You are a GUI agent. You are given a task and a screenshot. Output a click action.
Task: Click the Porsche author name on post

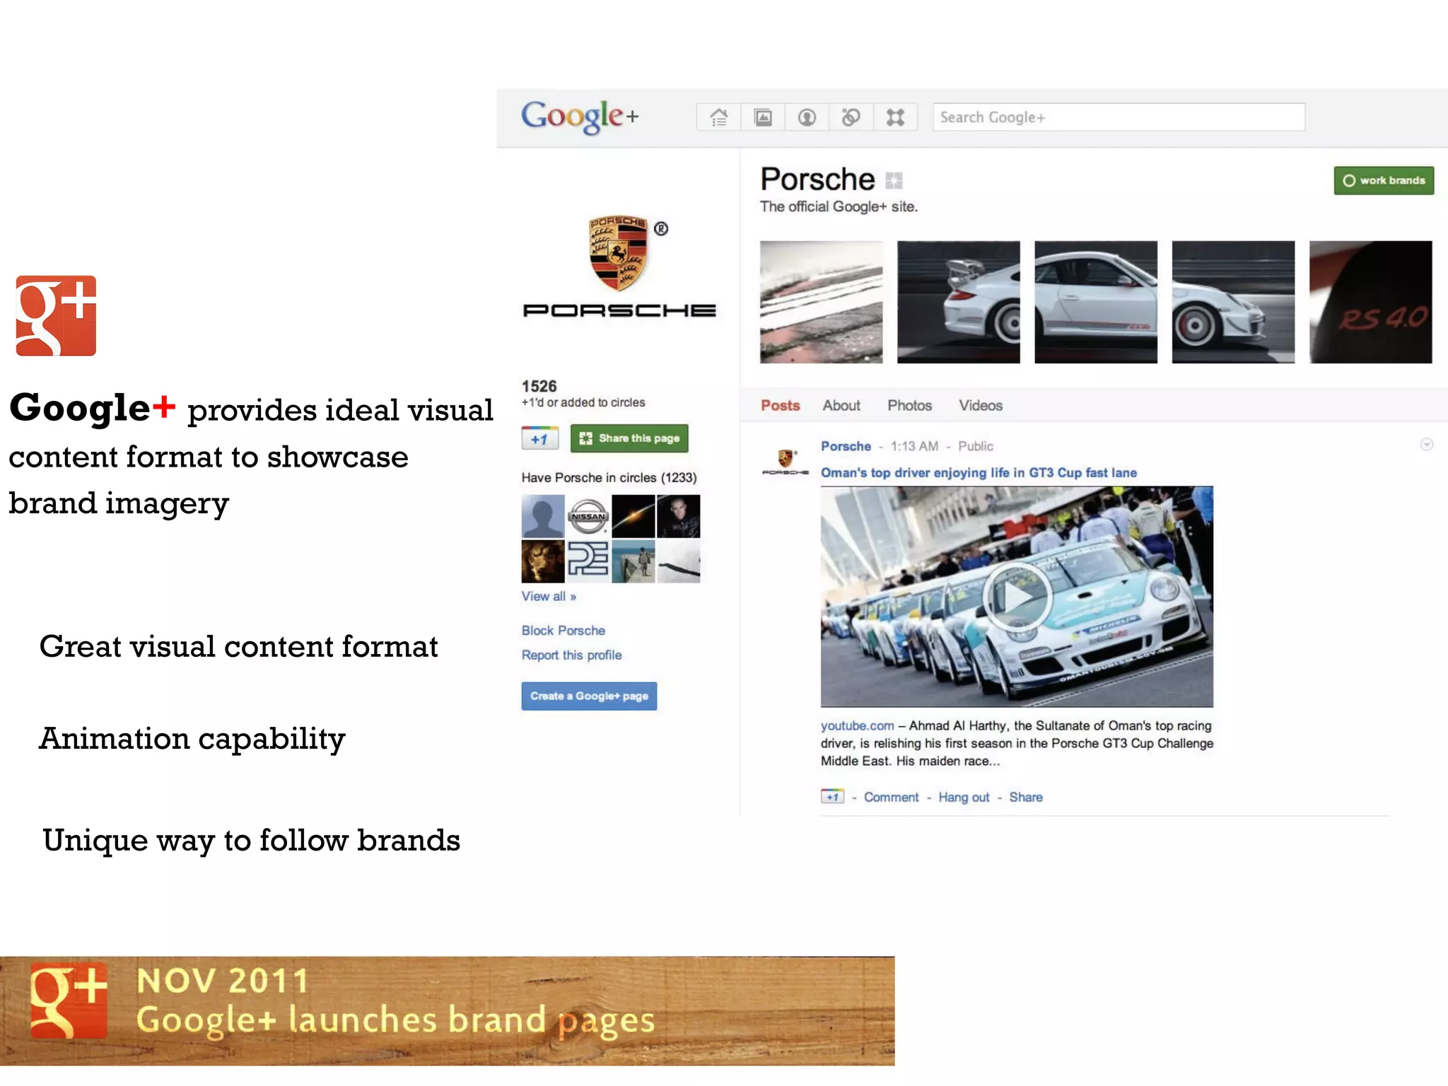[846, 446]
